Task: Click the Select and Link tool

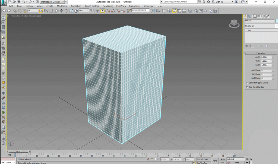Action: point(15,11)
